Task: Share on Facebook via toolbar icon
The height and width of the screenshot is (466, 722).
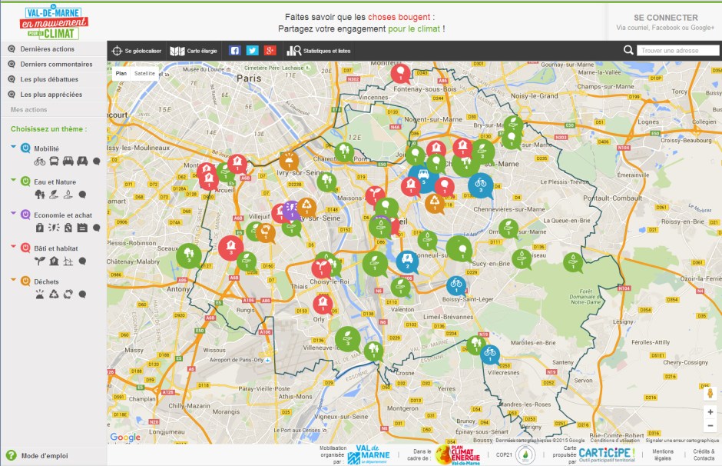Action: (x=235, y=51)
